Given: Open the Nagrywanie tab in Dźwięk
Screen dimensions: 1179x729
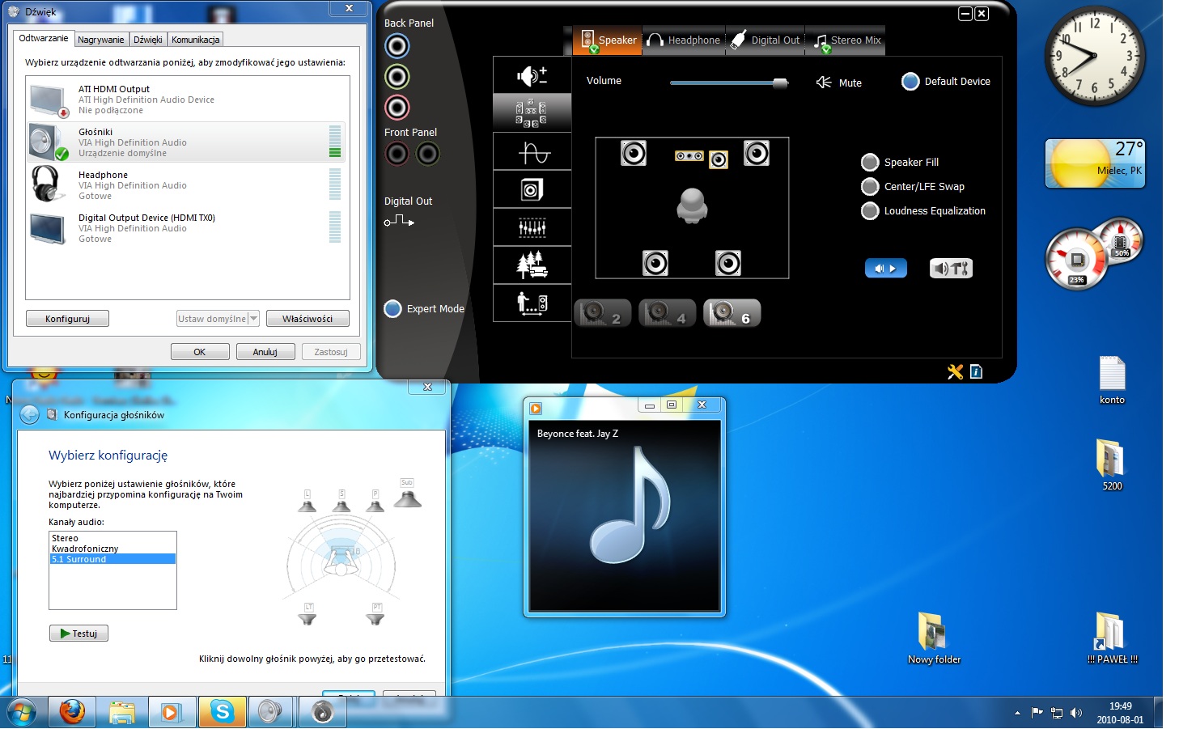Looking at the screenshot, I should click(101, 39).
